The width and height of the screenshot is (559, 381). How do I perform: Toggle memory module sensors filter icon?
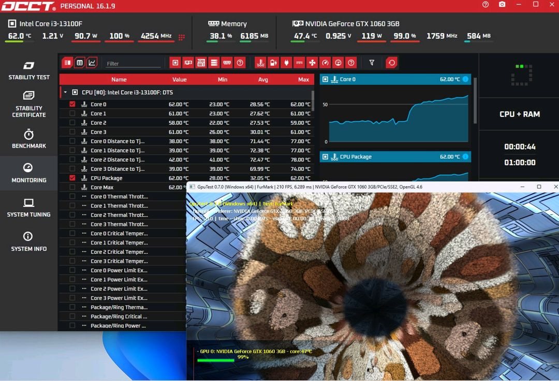coord(227,63)
